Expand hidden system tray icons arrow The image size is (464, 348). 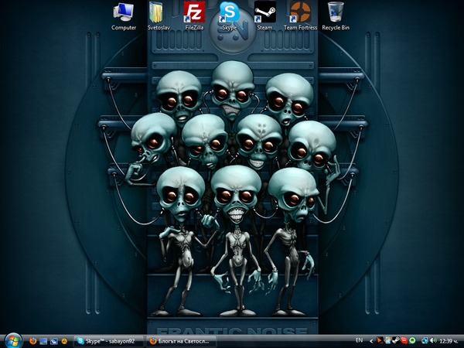coord(371,341)
